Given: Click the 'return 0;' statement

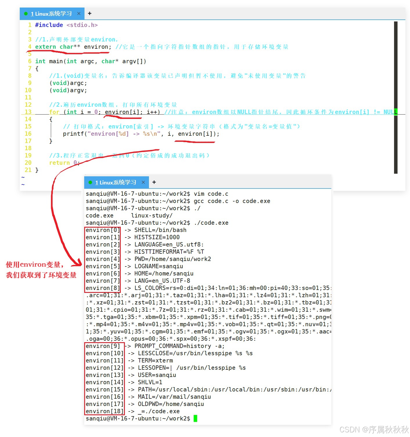Looking at the screenshot, I should pos(64,163).
